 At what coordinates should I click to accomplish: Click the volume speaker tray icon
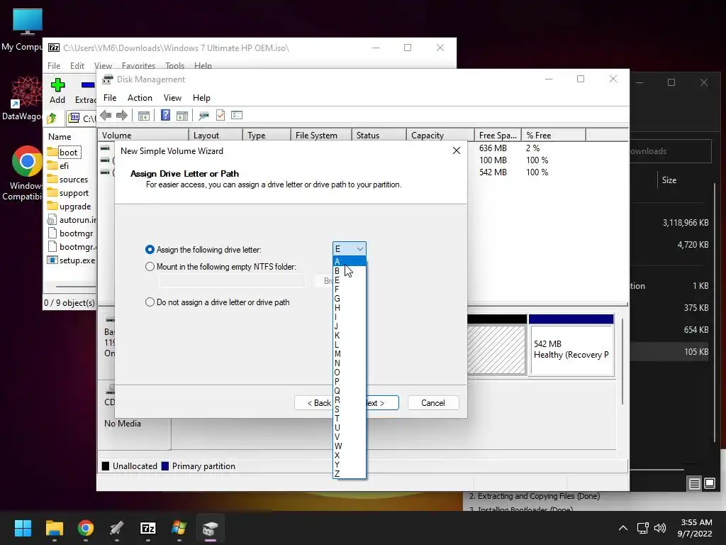660,528
